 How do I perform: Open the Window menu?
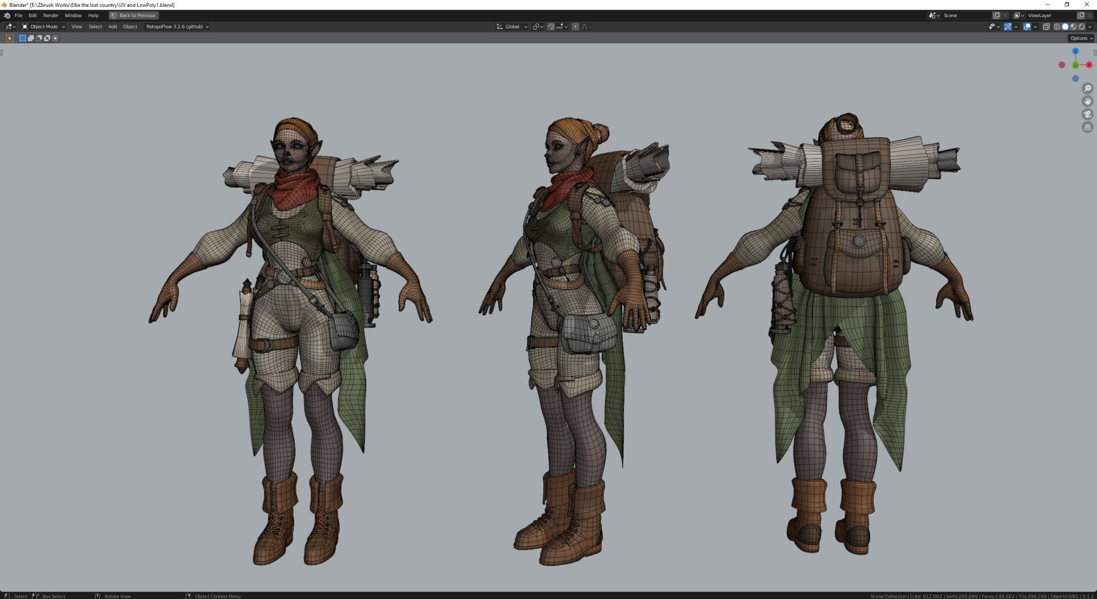coord(73,15)
